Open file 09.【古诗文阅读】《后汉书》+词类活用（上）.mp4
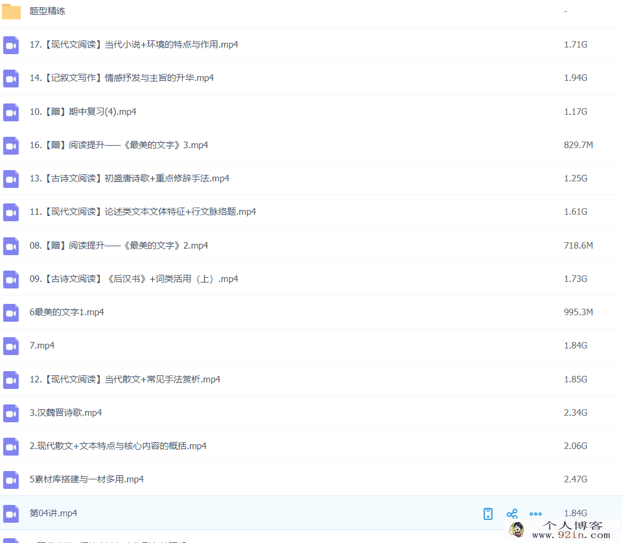Screen dimensions: 622x543 tap(134, 278)
